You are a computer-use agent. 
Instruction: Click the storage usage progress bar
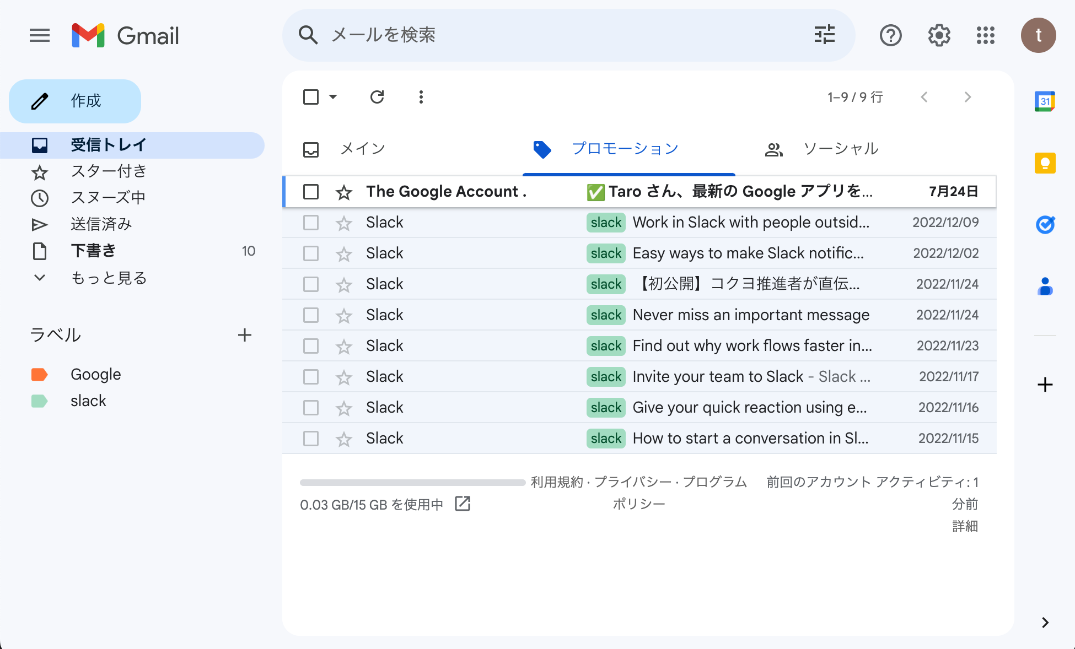click(x=412, y=483)
